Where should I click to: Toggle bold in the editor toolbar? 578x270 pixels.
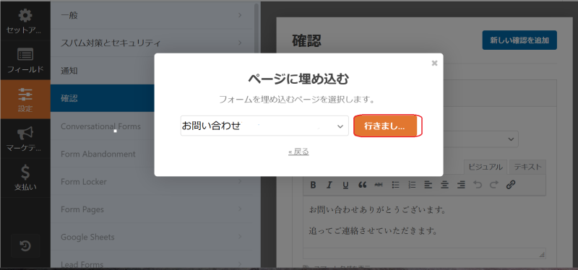point(313,185)
